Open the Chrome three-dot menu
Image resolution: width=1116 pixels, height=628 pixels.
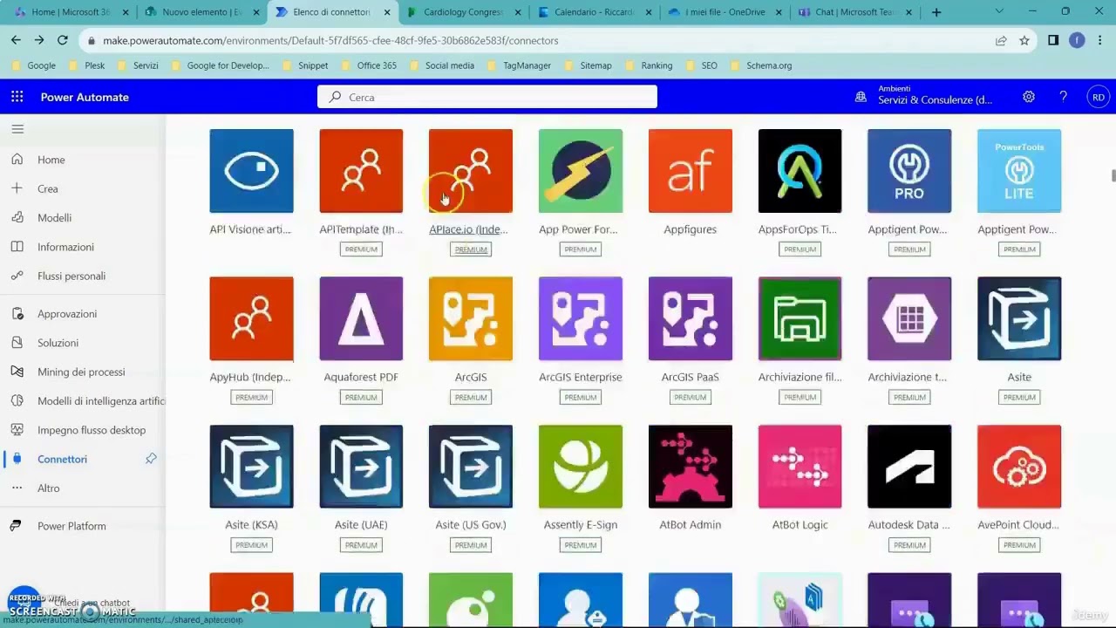pos(1100,40)
